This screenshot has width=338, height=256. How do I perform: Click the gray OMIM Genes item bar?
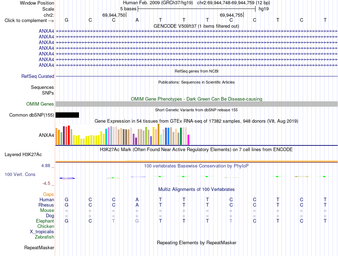point(196,104)
